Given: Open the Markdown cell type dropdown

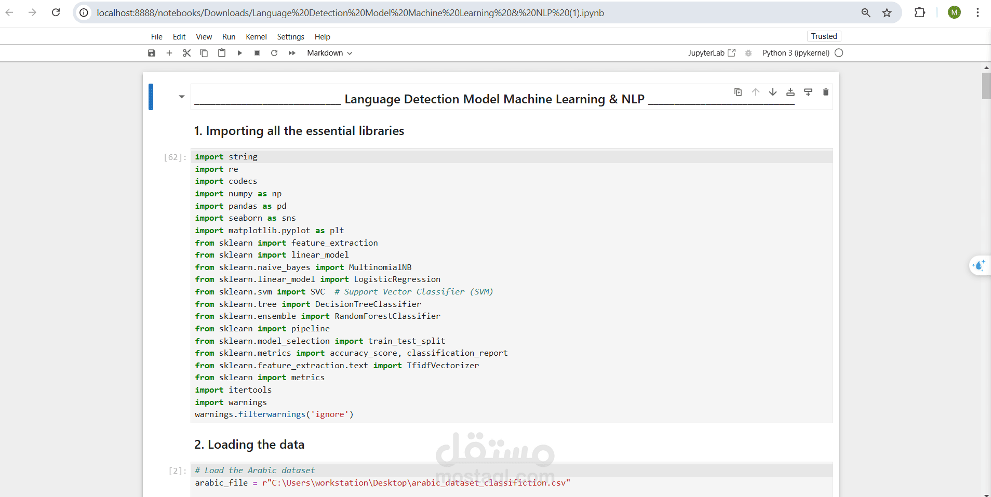Looking at the screenshot, I should (329, 52).
